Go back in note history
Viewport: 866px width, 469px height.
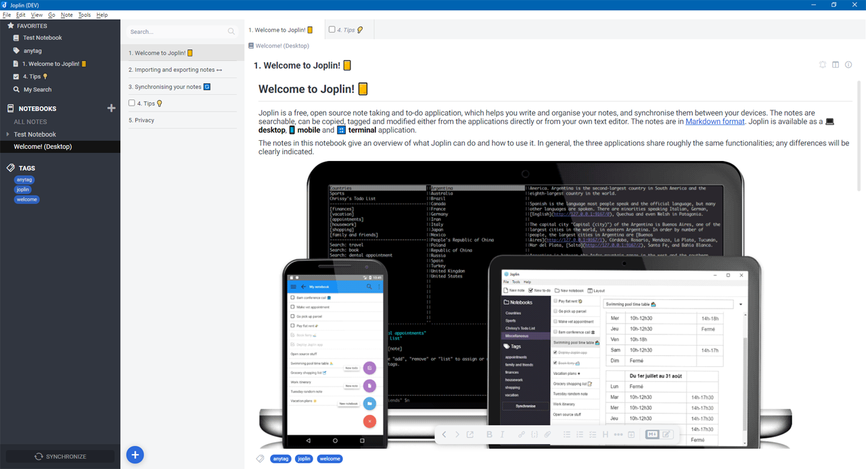445,434
